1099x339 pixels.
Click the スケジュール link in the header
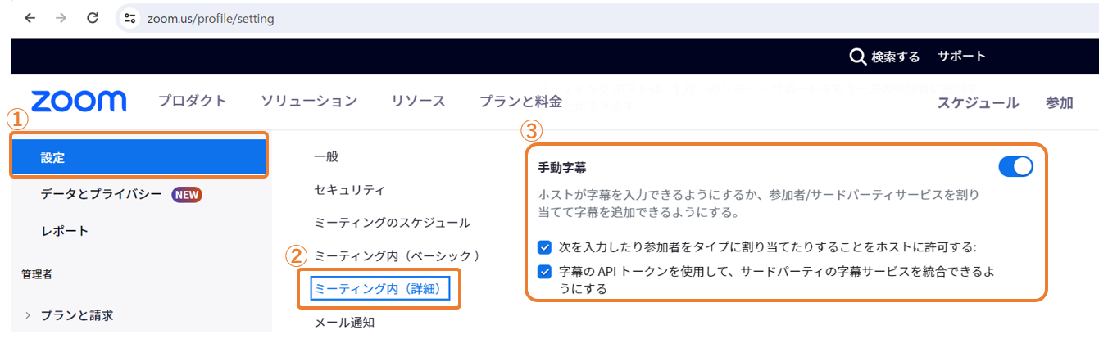978,103
